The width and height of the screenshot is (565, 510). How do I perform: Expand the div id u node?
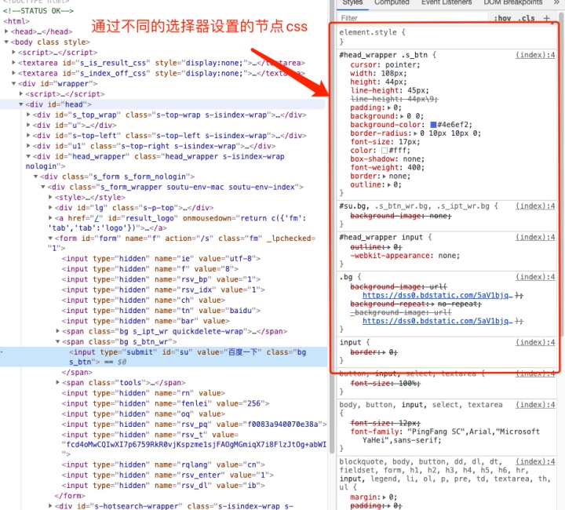[x=28, y=125]
